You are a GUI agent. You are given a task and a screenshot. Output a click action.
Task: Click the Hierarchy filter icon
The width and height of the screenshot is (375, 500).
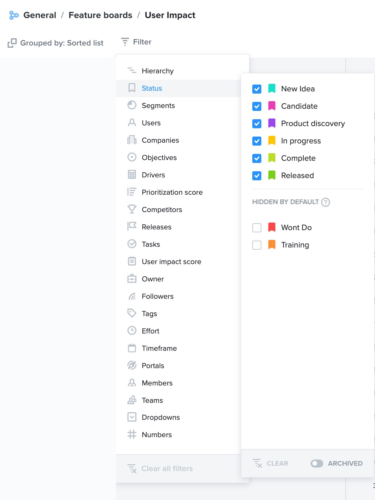132,70
